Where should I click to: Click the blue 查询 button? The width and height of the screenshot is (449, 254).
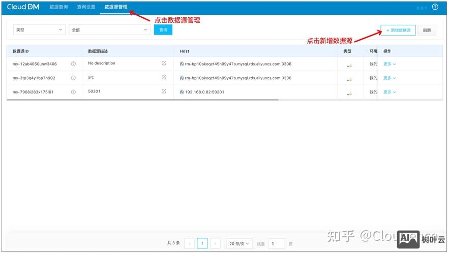click(x=163, y=30)
